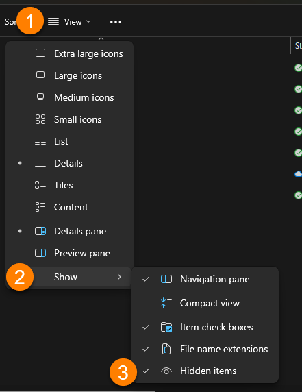
Task: Choose the Content view layout
Action: click(69, 207)
